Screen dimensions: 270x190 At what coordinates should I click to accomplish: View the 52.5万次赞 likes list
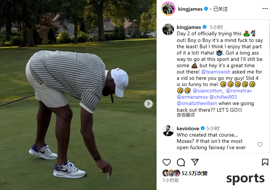point(195,173)
